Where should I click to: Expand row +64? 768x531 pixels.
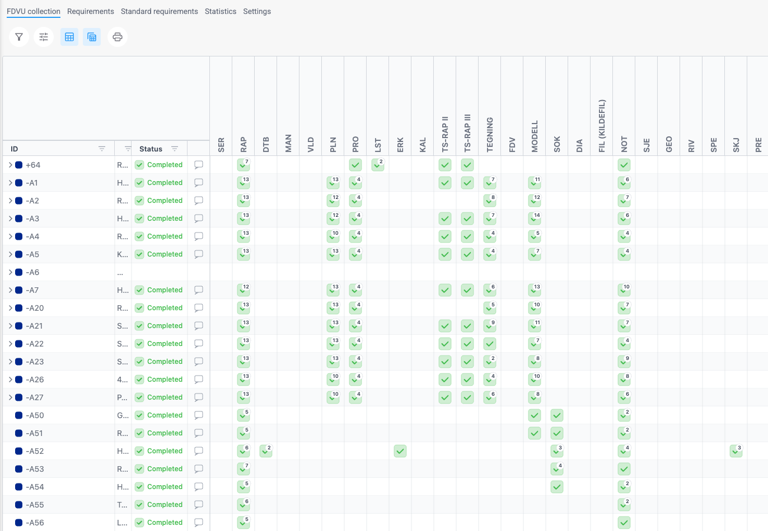coord(10,165)
